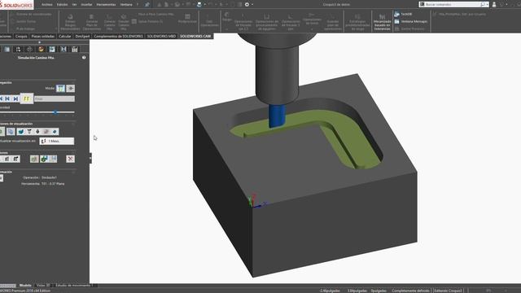The image size is (521, 293).
Task: Select the turbo simulation mode button
Action: pyautogui.click(x=71, y=89)
